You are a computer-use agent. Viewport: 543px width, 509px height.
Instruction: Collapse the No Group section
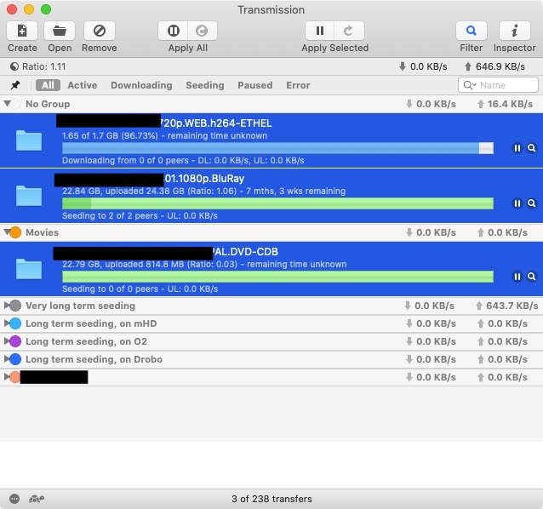[7, 103]
